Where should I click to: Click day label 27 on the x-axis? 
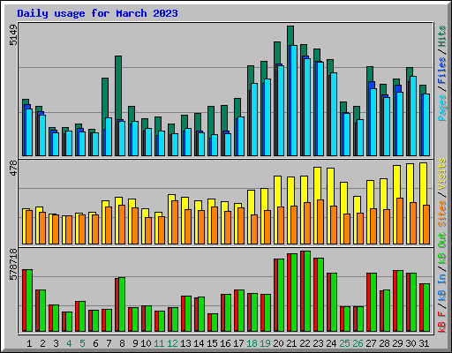click(x=371, y=343)
